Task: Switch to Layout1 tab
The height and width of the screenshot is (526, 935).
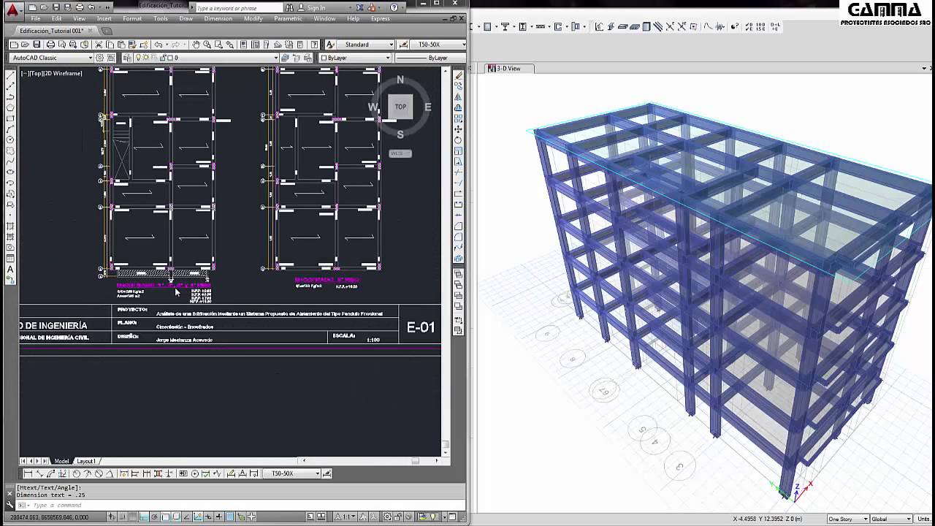Action: (86, 461)
